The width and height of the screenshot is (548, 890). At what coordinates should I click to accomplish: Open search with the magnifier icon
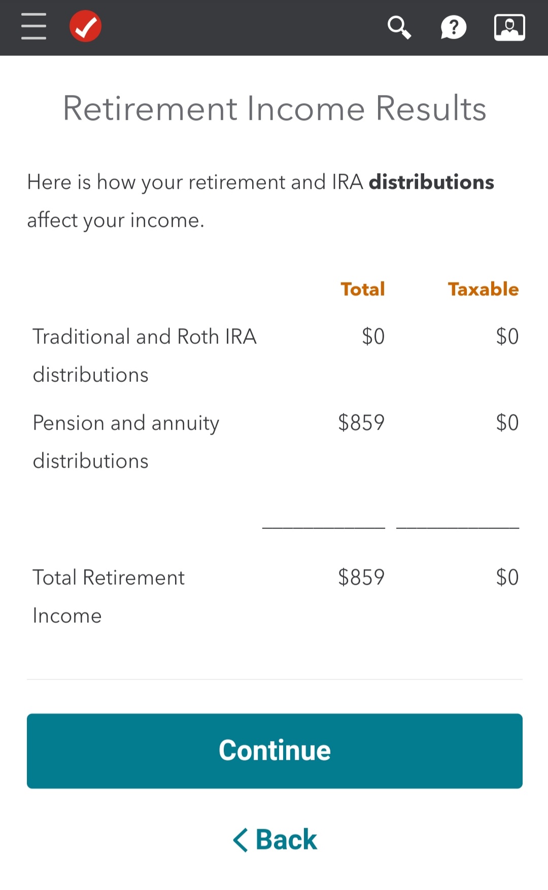(x=399, y=27)
